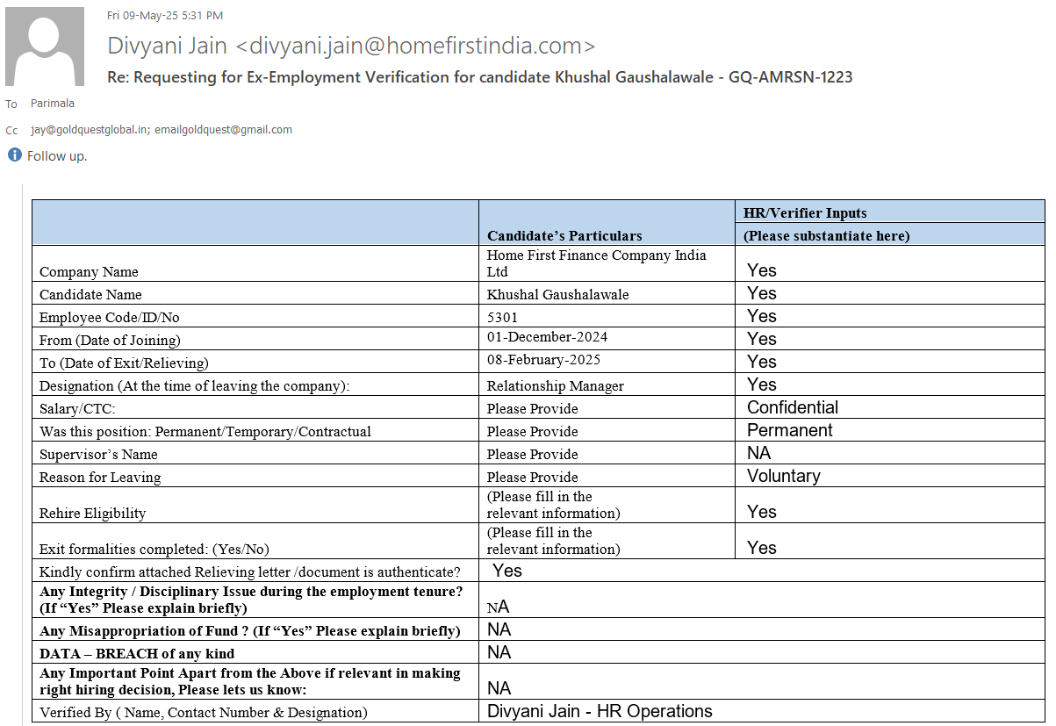Click the sender name Divyani Jain
Screen dimensions: 1056x726
168,46
